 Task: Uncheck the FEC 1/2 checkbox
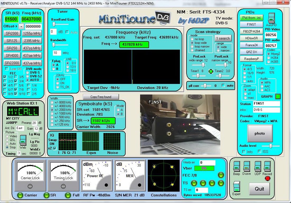5,77
